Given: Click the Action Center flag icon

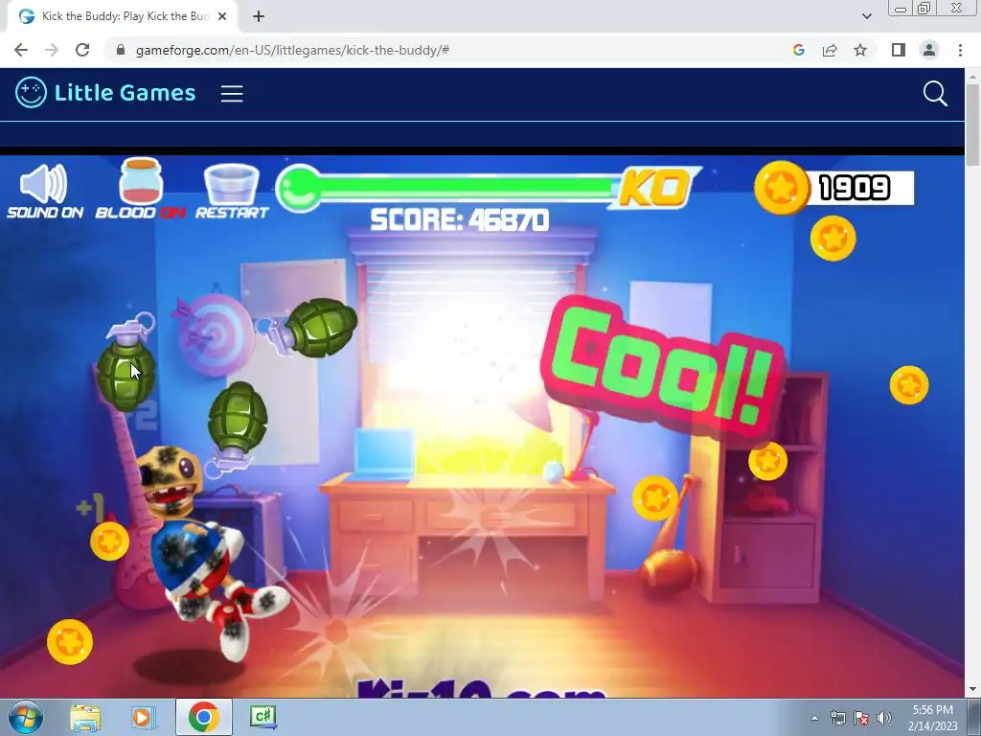Looking at the screenshot, I should (861, 718).
